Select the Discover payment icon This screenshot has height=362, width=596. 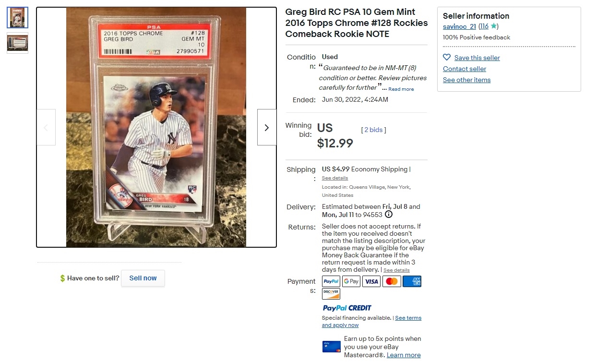pos(331,293)
